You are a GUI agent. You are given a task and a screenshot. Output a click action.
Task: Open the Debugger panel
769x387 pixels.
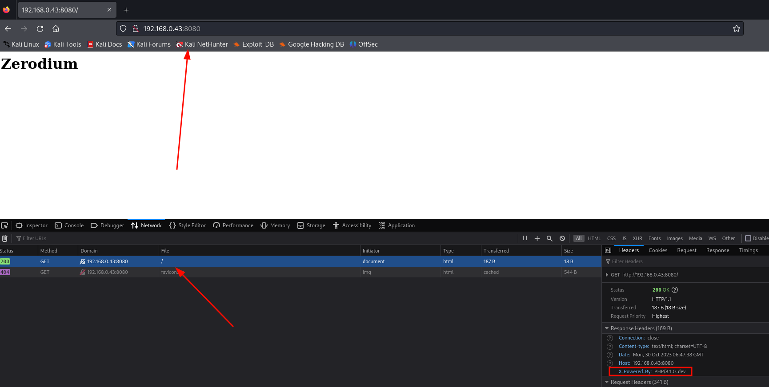(x=108, y=225)
